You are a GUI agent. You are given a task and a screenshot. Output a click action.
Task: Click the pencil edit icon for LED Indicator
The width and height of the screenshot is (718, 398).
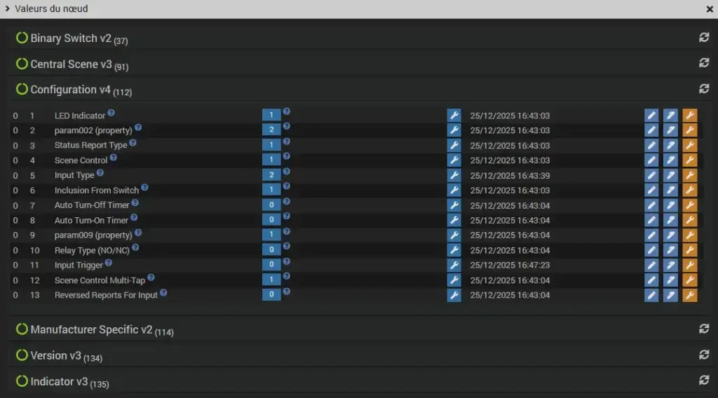pyautogui.click(x=651, y=116)
